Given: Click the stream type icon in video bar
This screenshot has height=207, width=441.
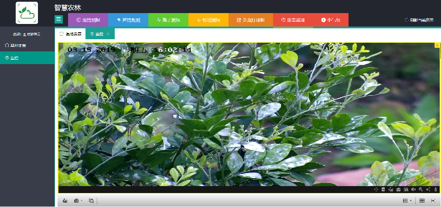Looking at the screenshot, I should (x=383, y=190).
